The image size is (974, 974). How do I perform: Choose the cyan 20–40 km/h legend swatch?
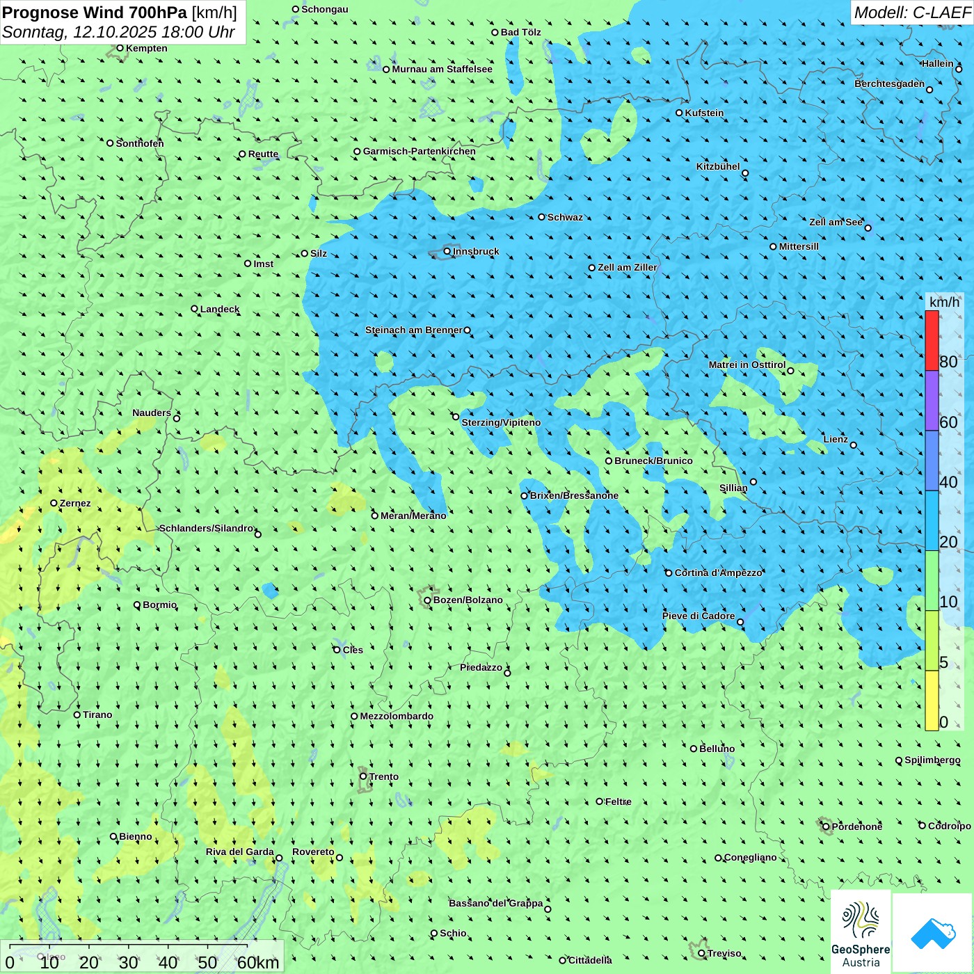click(x=932, y=521)
